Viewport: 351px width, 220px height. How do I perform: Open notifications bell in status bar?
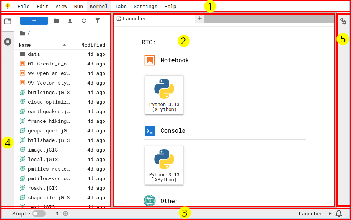tap(339, 213)
